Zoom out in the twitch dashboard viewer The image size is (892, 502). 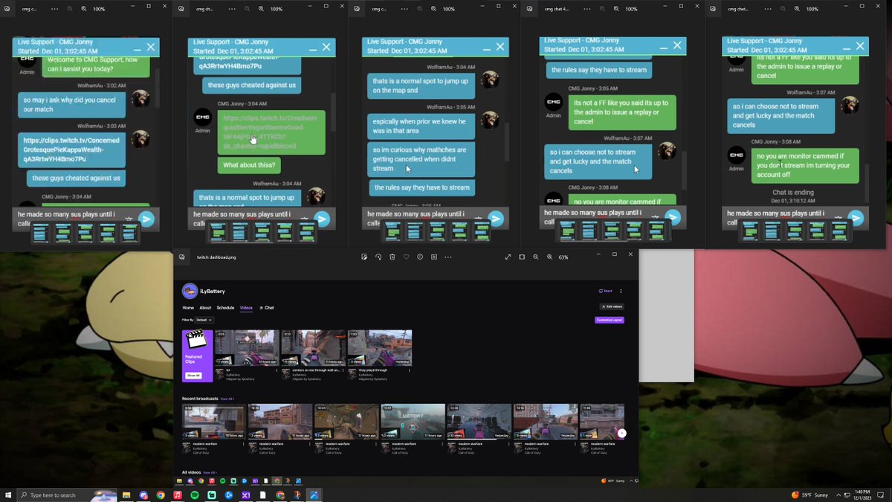click(x=536, y=257)
